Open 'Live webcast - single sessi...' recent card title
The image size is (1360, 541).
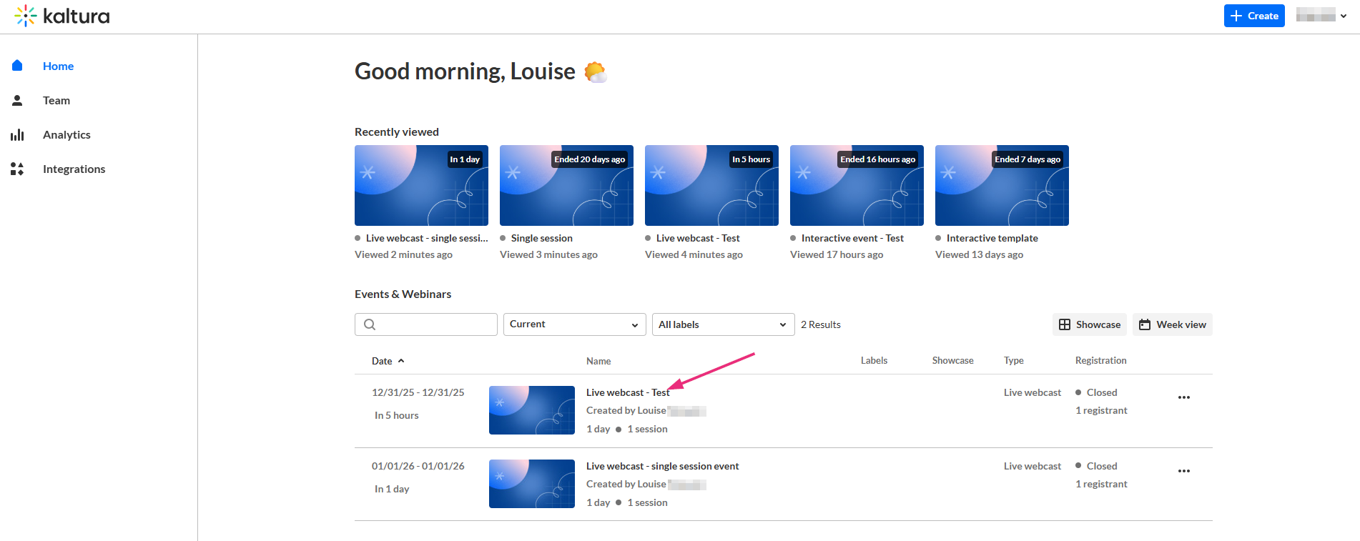click(x=427, y=238)
